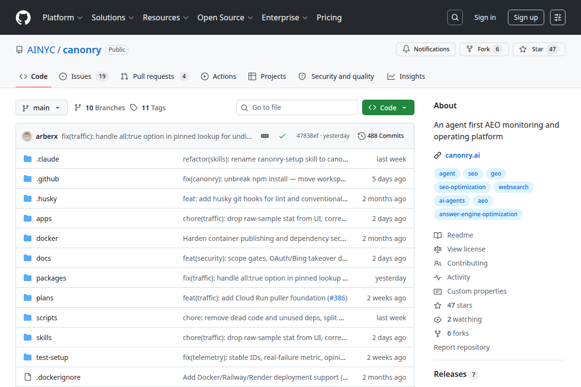This screenshot has width=581, height=387.
Task: Click the plans folder icon
Action: (x=28, y=298)
